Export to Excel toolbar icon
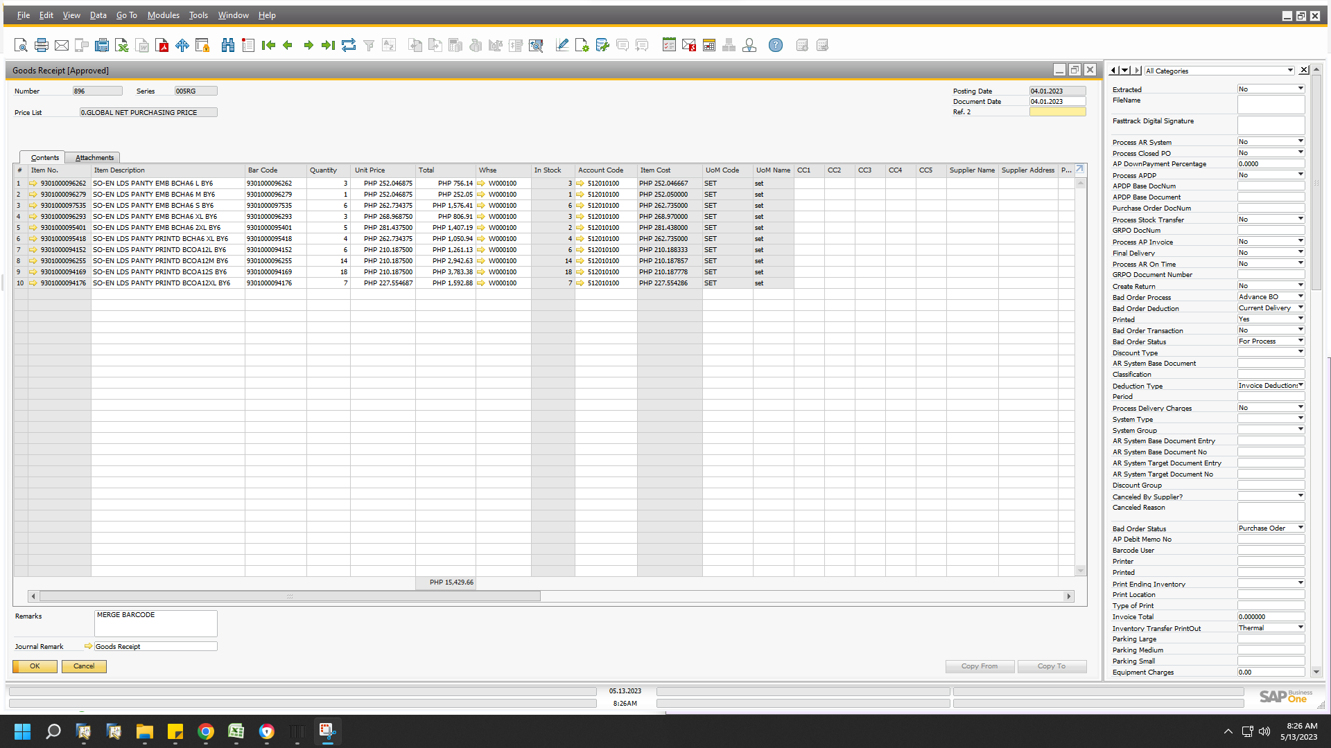This screenshot has height=748, width=1331. pos(122,45)
